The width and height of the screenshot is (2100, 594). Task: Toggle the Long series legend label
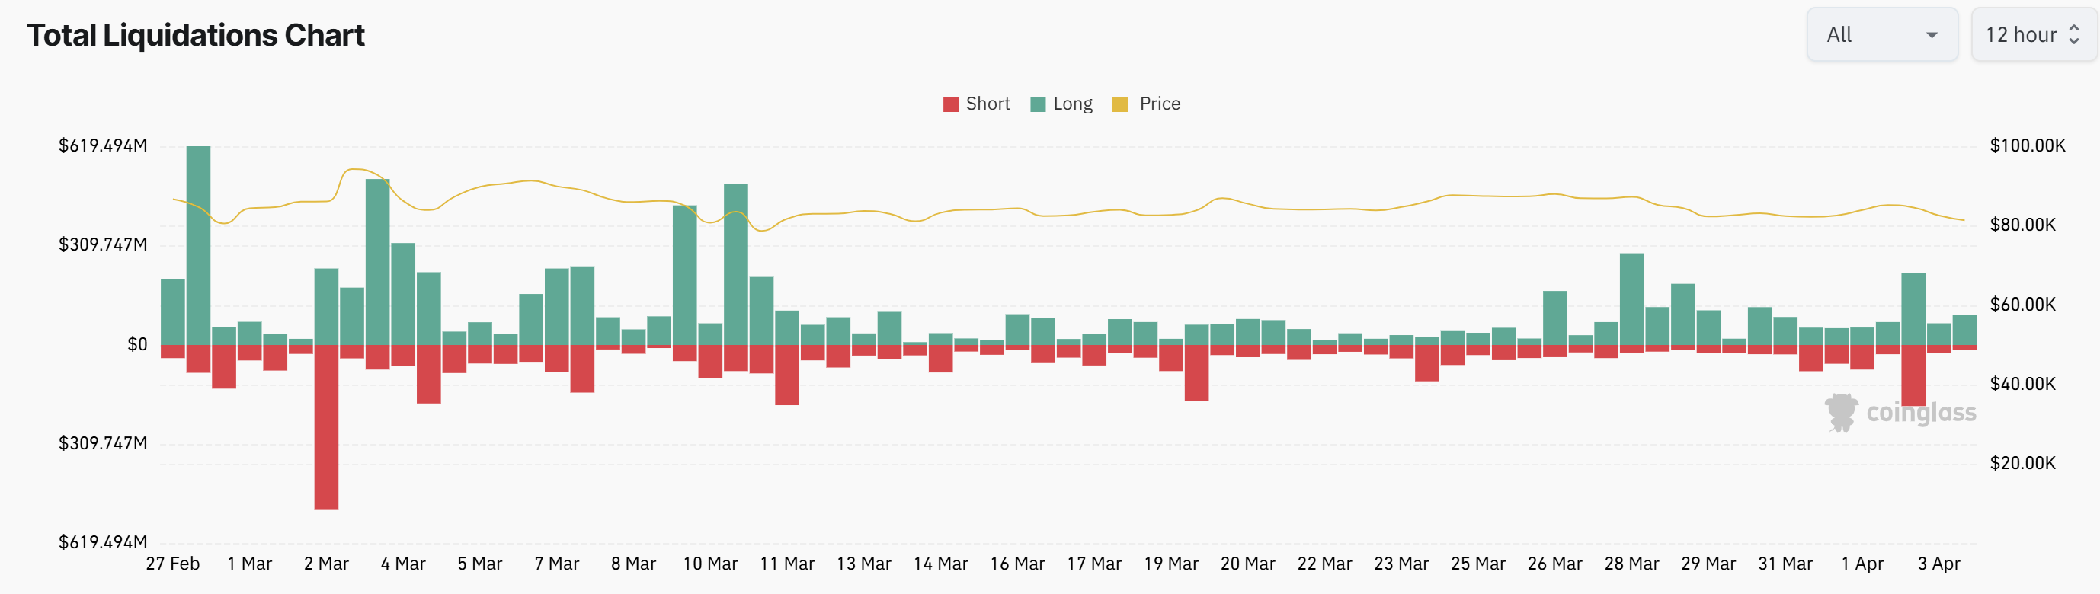(1072, 104)
